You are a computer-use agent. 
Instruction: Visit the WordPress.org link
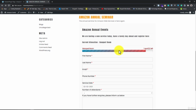tap(44, 50)
